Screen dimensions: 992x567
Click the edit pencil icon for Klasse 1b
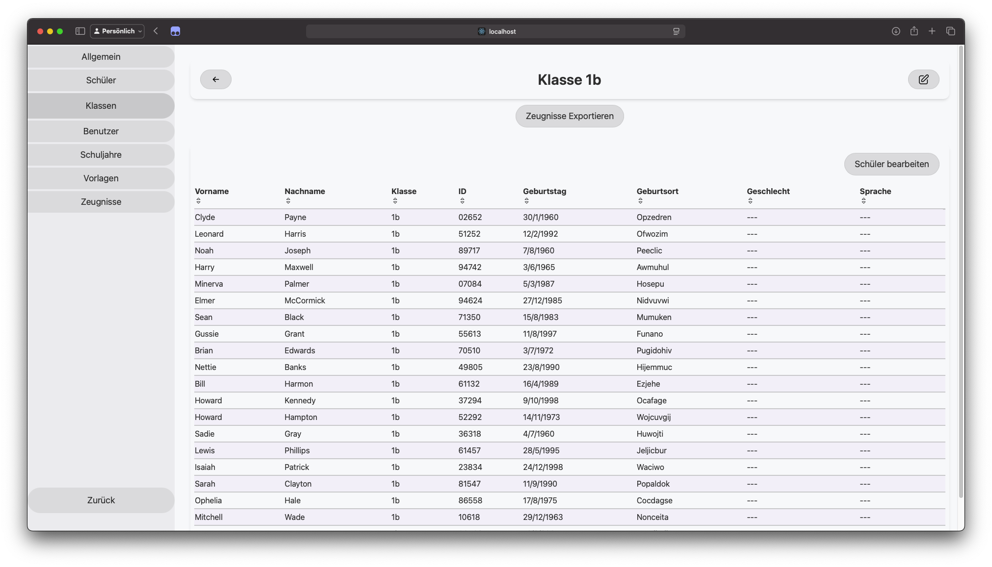tap(923, 79)
